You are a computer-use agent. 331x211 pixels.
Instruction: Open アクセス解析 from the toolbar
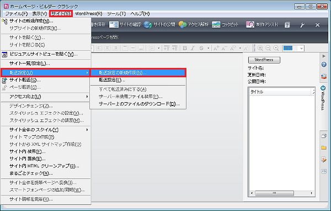(194, 24)
